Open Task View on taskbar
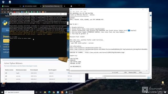This screenshot has width=168, height=94. coord(41,92)
